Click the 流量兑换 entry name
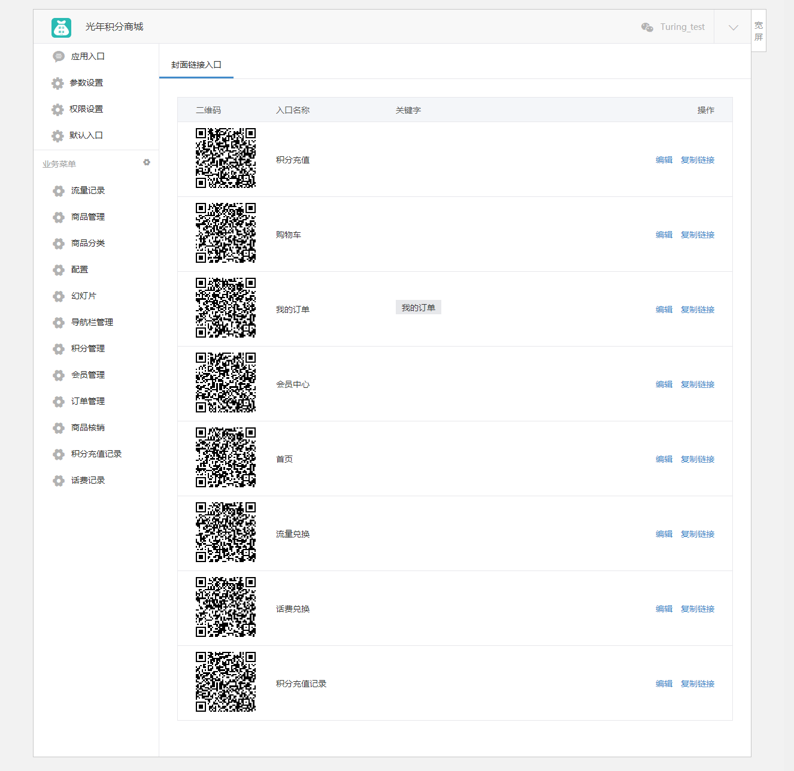The width and height of the screenshot is (794, 771). pyautogui.click(x=293, y=534)
